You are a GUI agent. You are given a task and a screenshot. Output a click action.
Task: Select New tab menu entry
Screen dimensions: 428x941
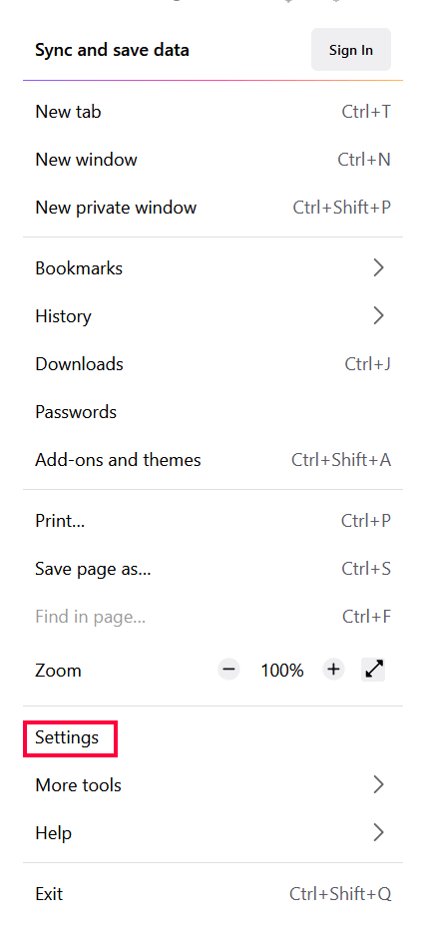point(214,112)
